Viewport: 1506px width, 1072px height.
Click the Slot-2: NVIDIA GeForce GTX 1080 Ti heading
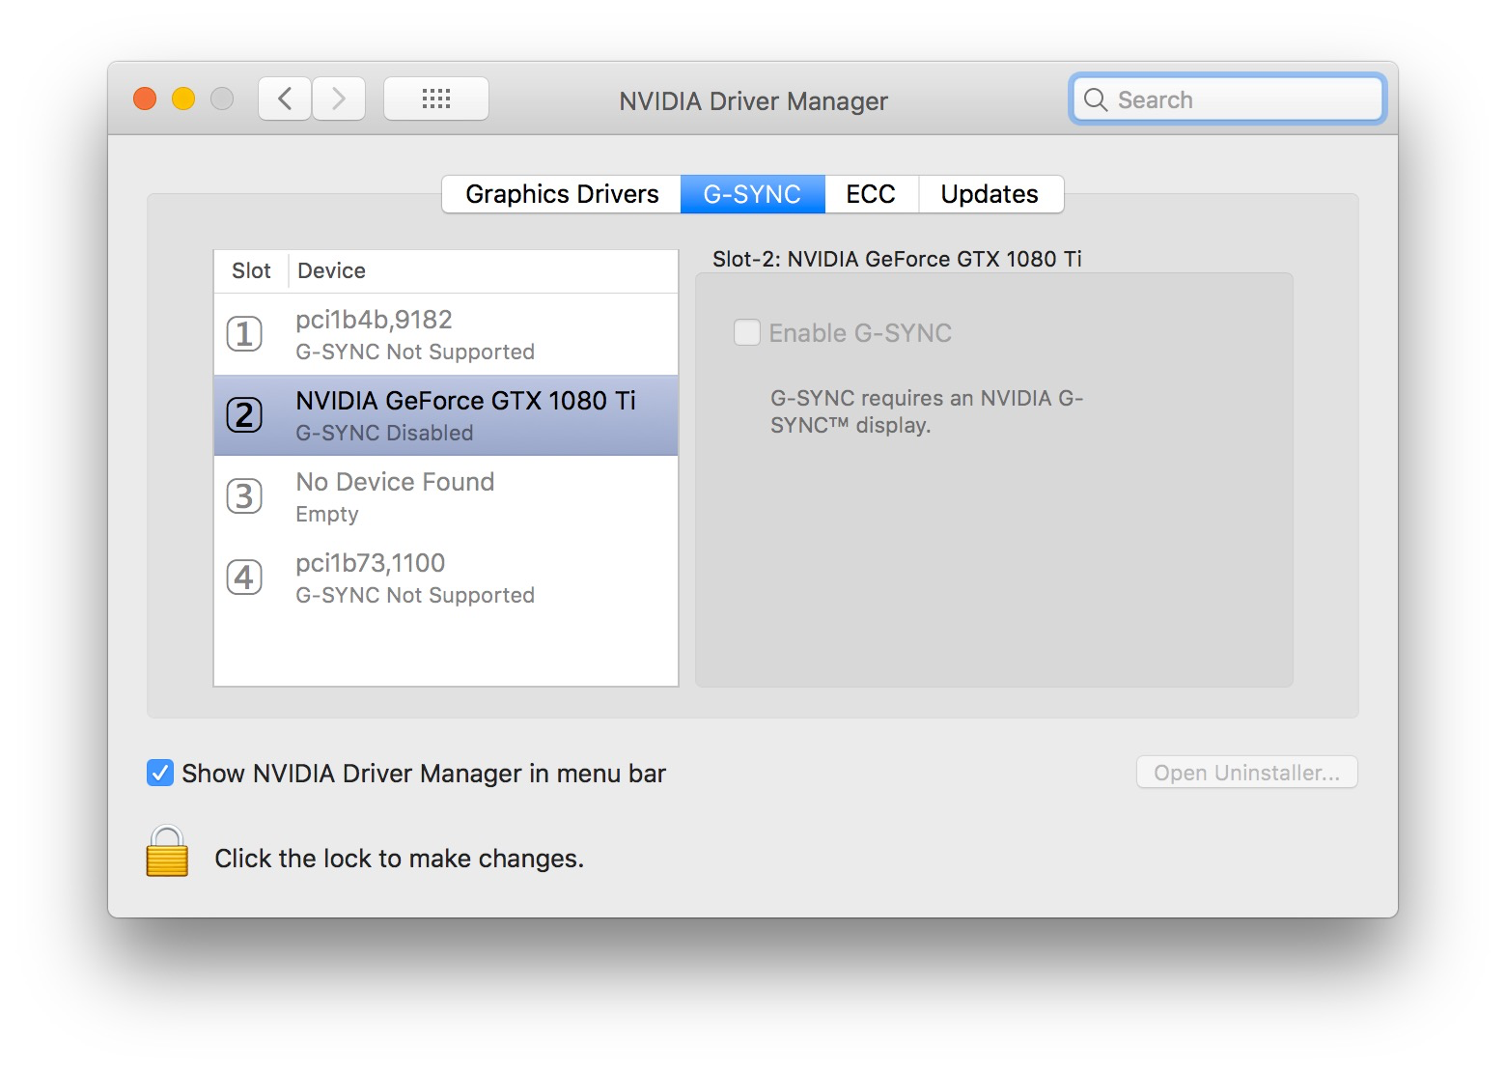coord(897,259)
